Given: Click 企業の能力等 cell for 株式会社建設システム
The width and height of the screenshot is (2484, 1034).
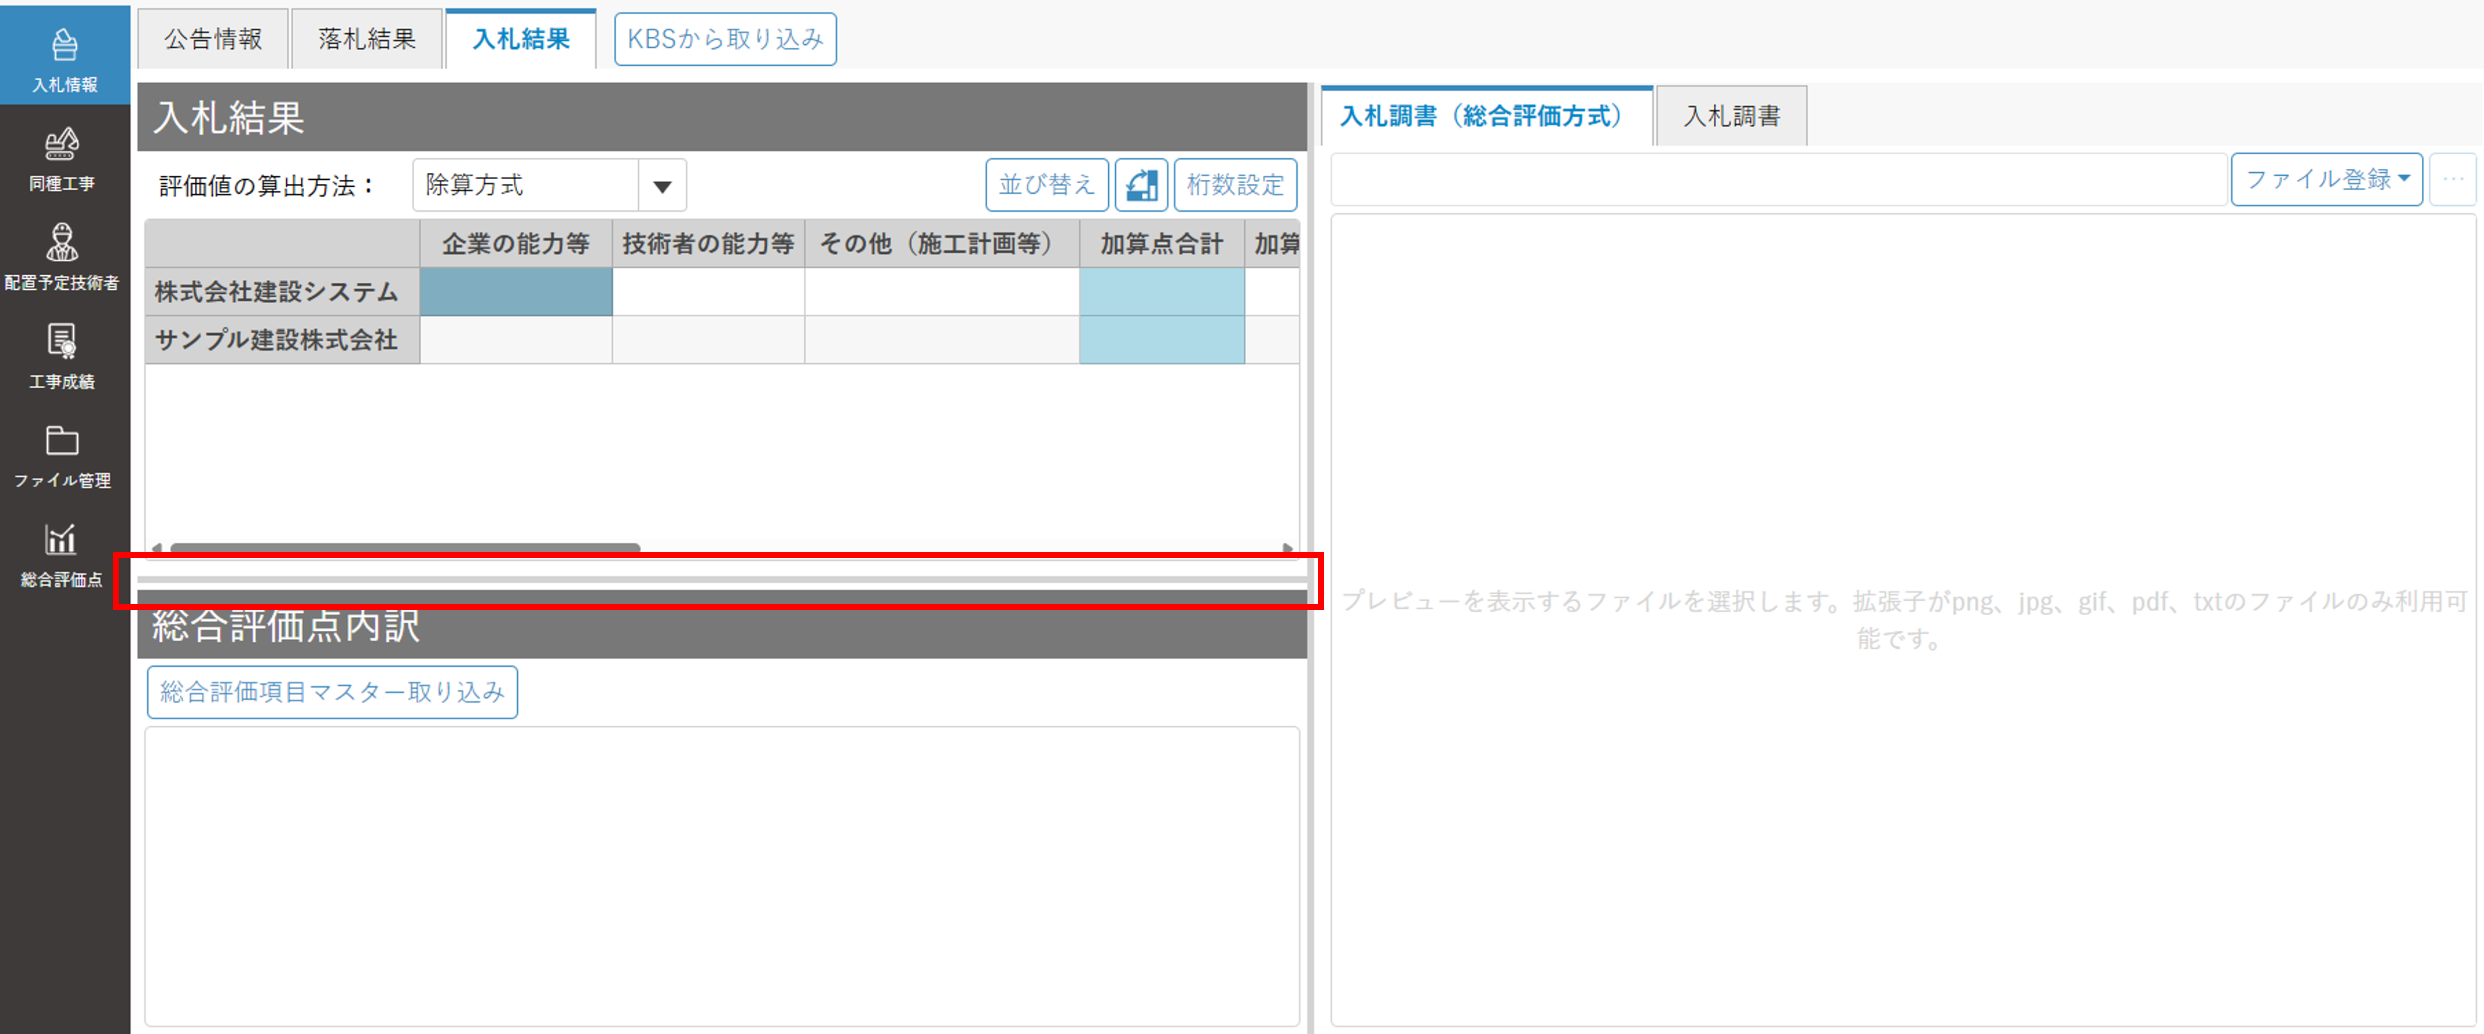Looking at the screenshot, I should coord(516,292).
